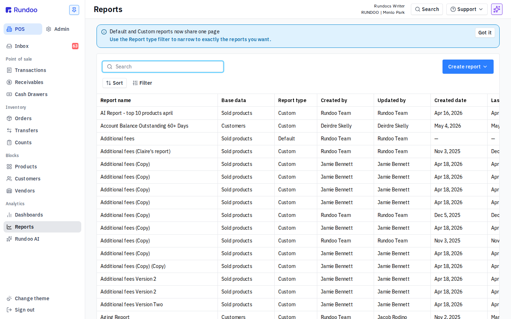Click the info icon in the banner
Viewport: 511px width, 319px height.
click(x=104, y=32)
